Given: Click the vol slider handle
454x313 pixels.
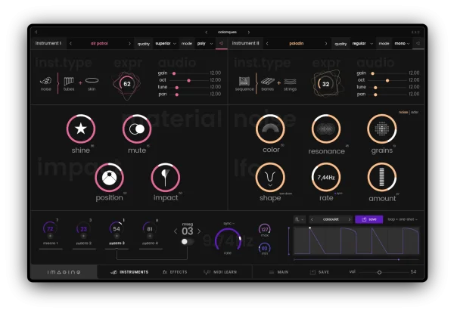Looking at the screenshot, I should (x=379, y=272).
